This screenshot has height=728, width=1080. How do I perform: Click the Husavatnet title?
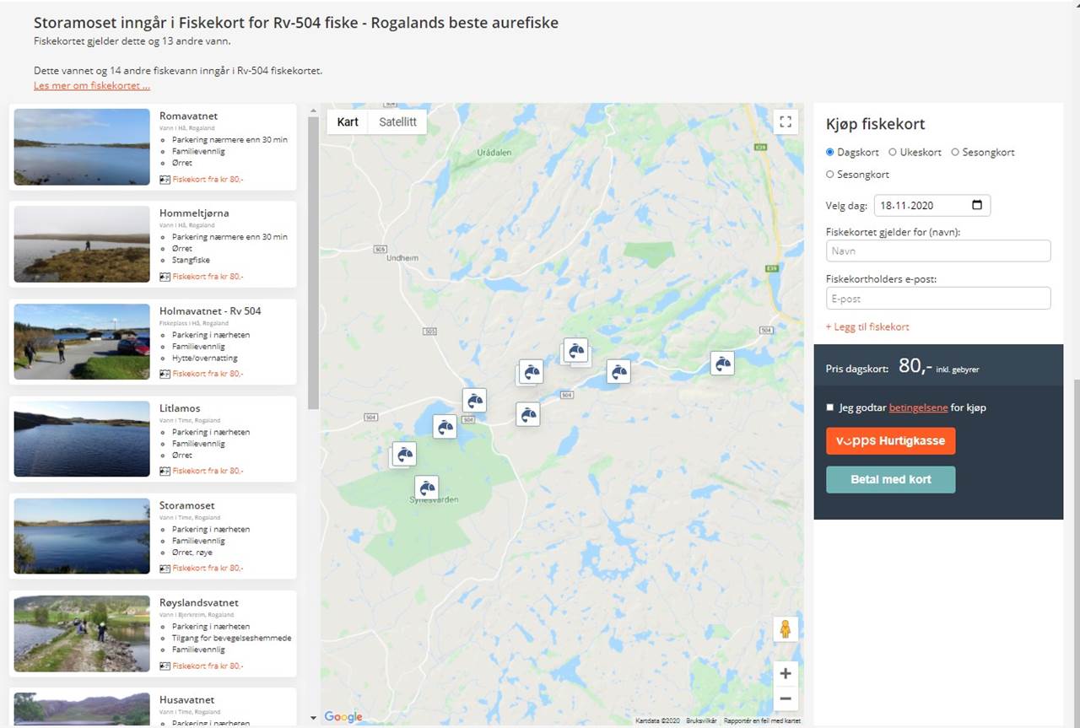186,699
